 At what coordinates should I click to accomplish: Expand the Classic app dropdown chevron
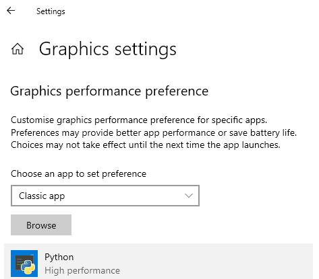[189, 196]
